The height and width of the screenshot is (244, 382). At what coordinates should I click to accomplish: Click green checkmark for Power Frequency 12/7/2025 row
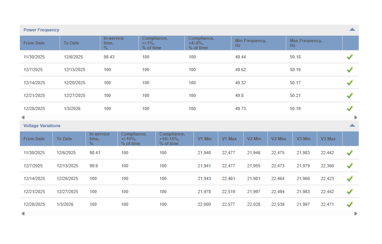pyautogui.click(x=349, y=70)
